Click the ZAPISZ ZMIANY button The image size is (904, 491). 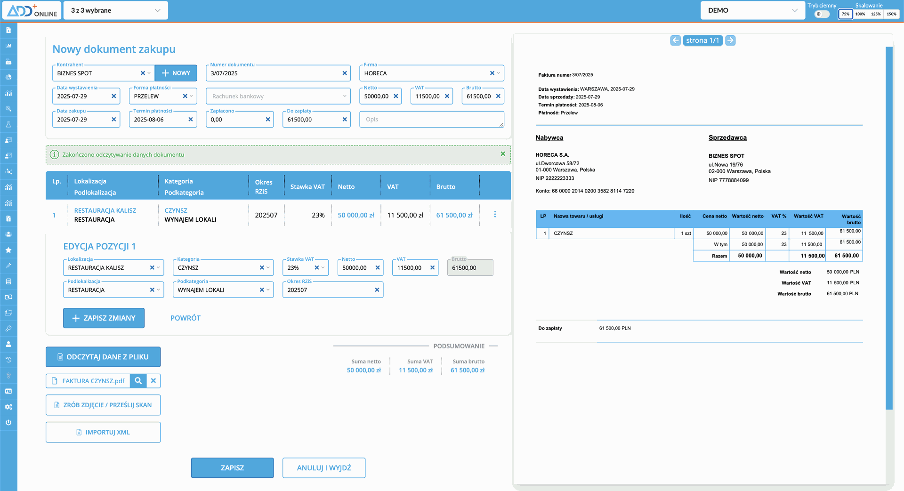[104, 318]
